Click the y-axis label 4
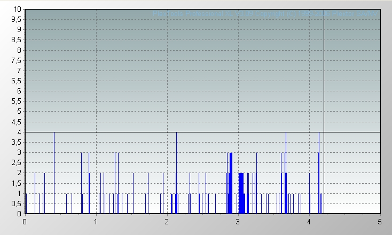Viewport: 392px width, 235px height. point(19,132)
